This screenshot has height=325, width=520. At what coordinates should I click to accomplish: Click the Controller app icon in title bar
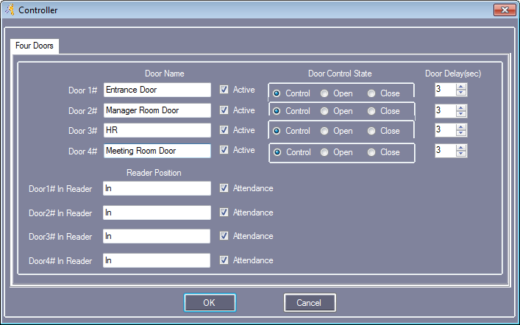point(10,10)
